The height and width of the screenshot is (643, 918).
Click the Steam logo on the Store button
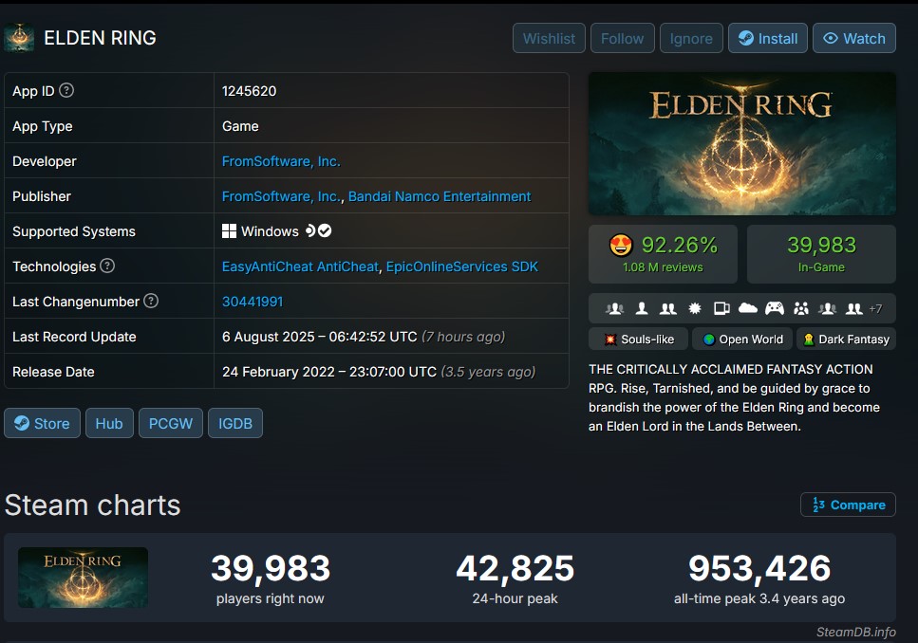(x=22, y=423)
